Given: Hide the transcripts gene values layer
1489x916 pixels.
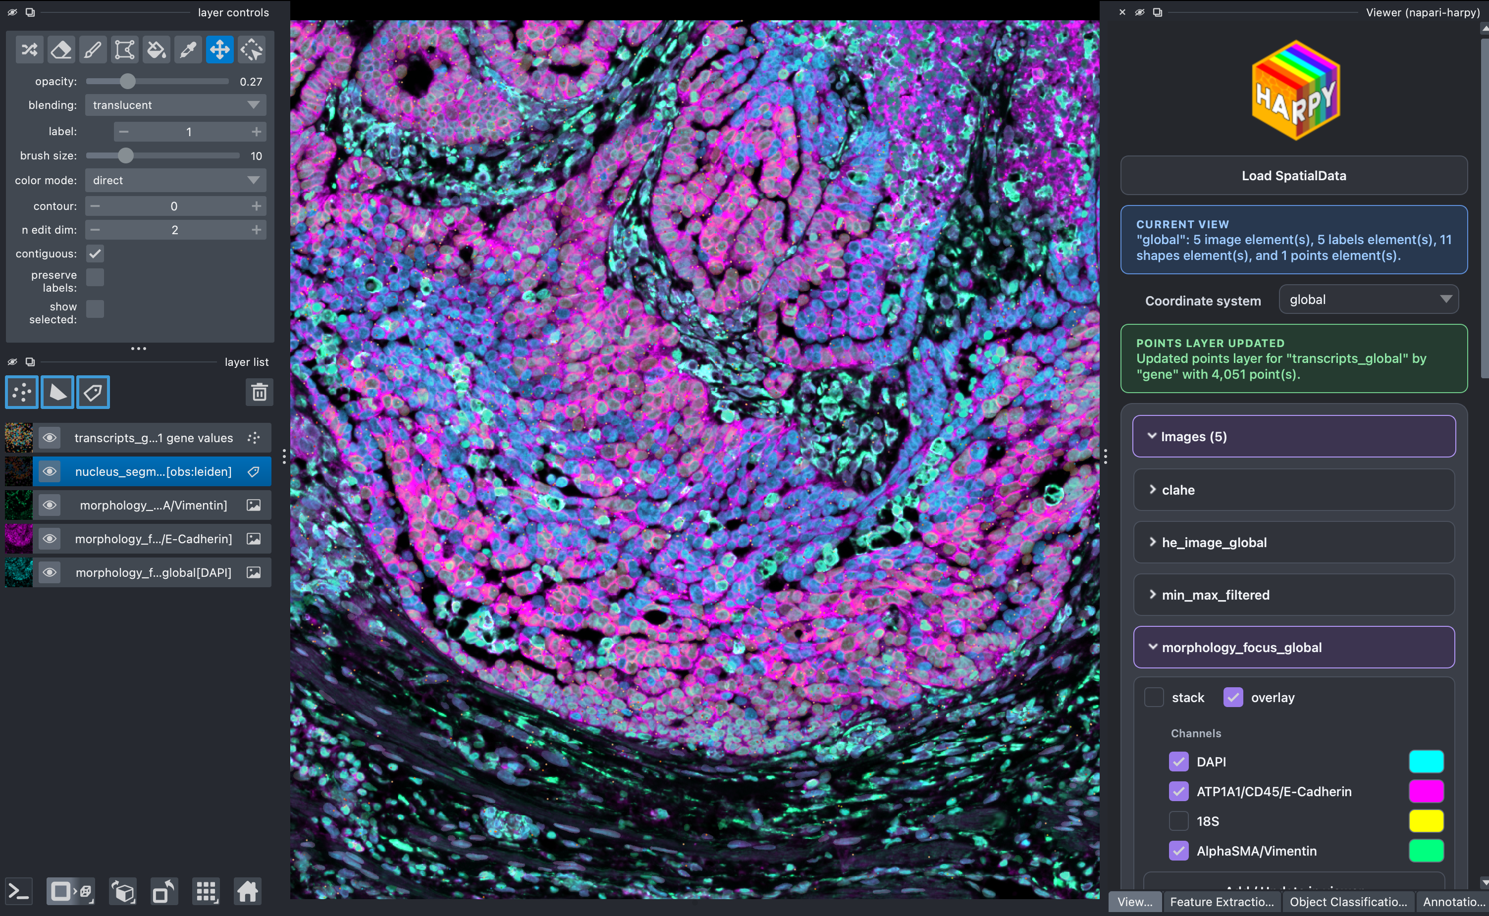Looking at the screenshot, I should click(x=50, y=437).
